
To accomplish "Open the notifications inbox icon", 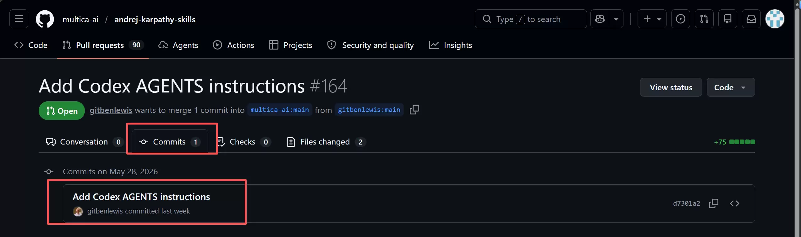I will point(751,19).
